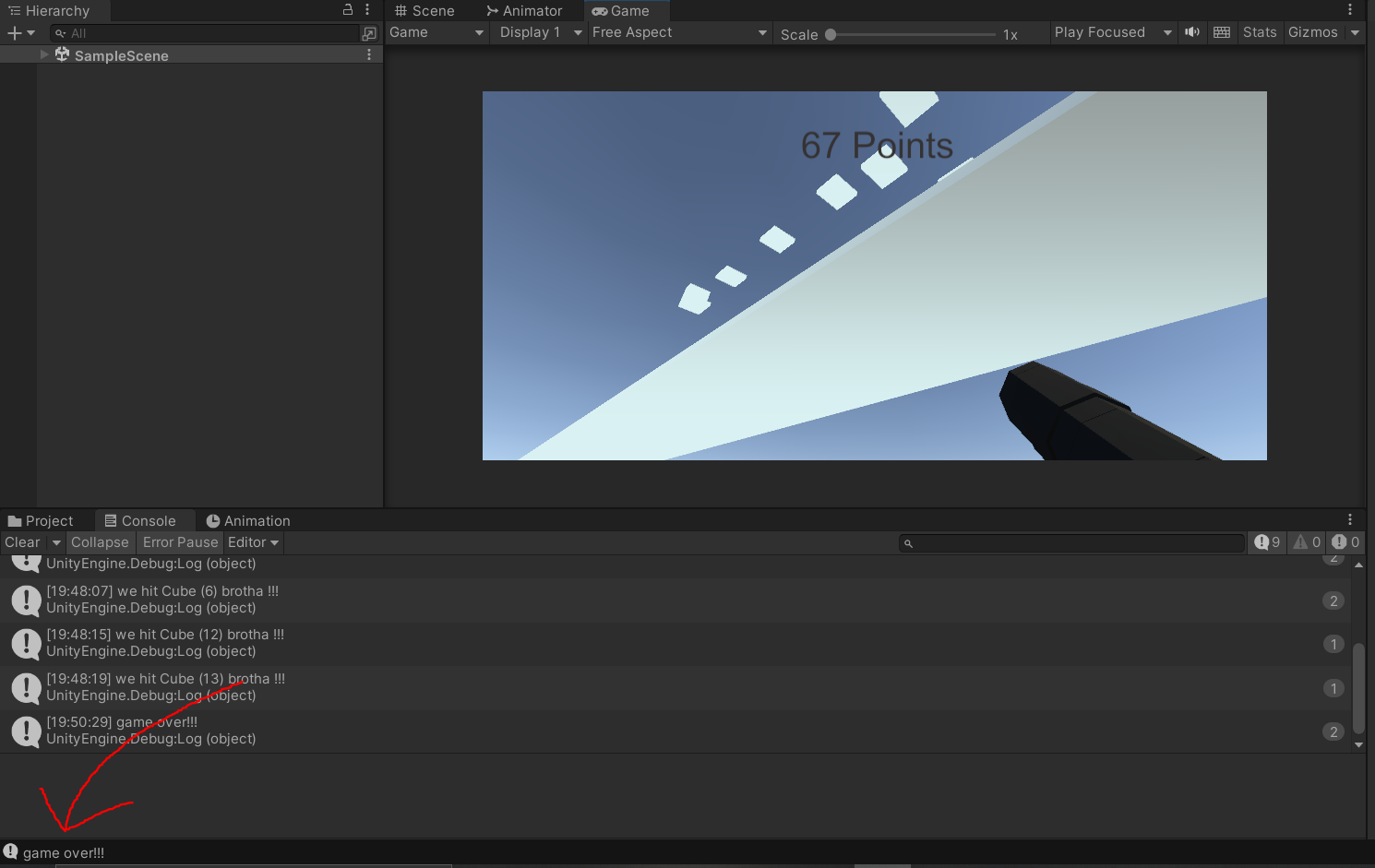Open the Console window kebab menu icon
1375x868 pixels.
[1350, 519]
